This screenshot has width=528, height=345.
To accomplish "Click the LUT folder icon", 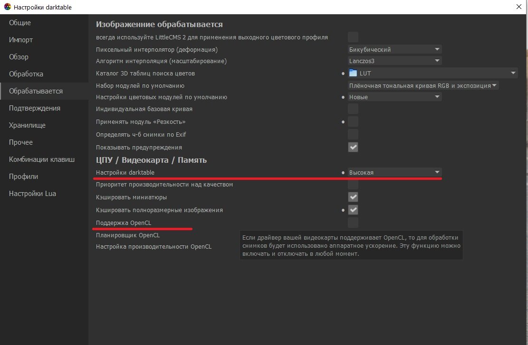I will point(353,73).
